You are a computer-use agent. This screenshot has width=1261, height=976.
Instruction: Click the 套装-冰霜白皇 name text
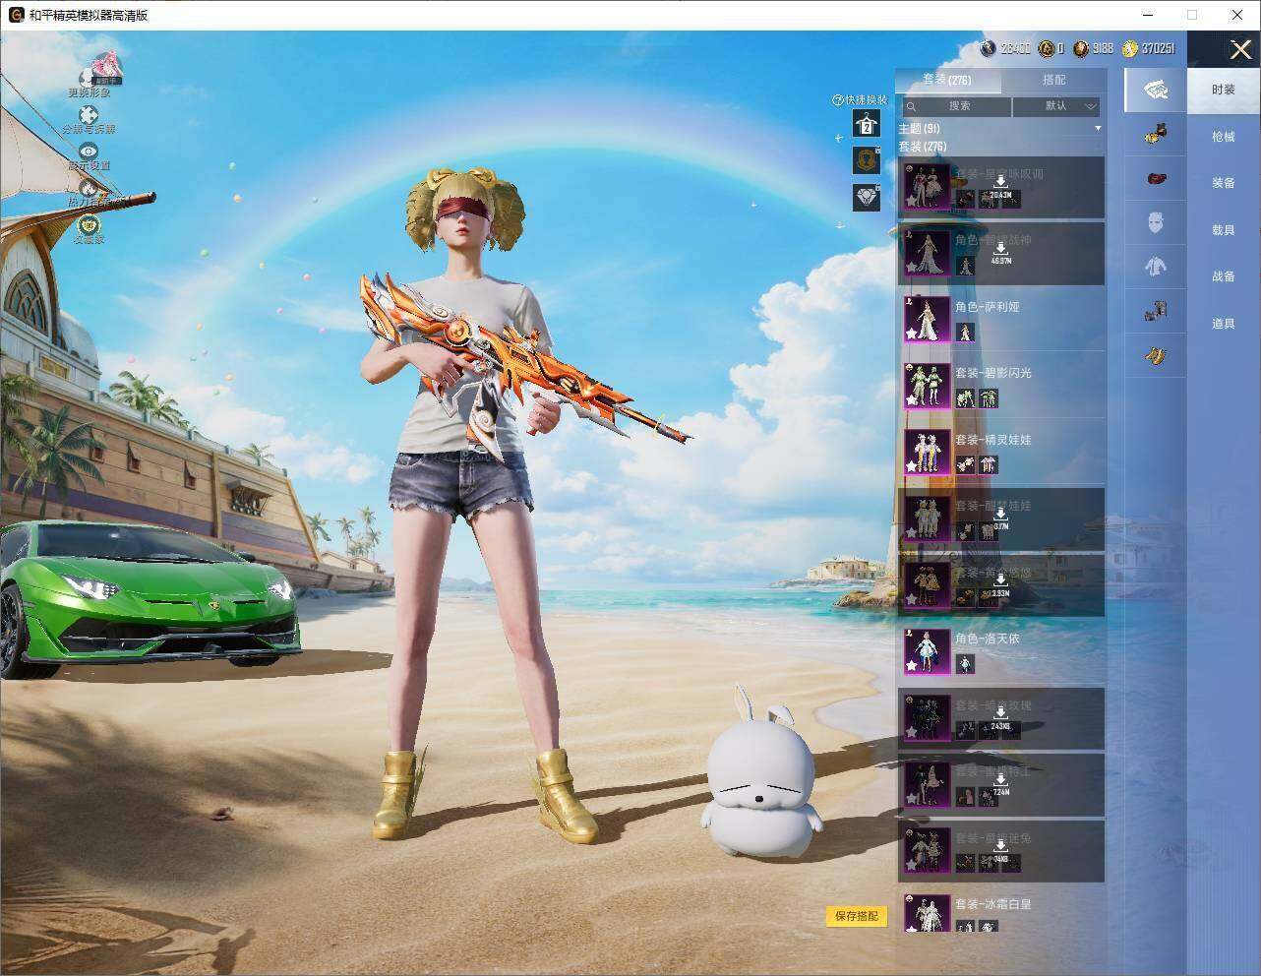[x=993, y=904]
